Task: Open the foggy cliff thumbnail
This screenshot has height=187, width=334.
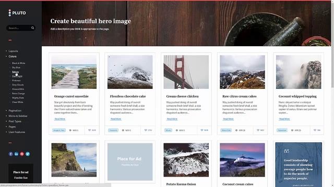Action: pos(299,72)
